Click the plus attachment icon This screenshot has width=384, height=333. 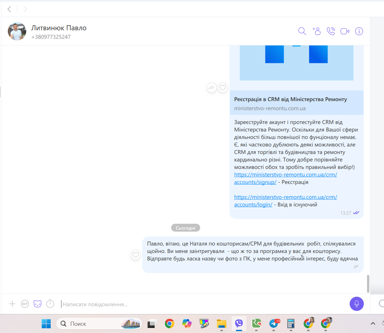[x=12, y=304]
